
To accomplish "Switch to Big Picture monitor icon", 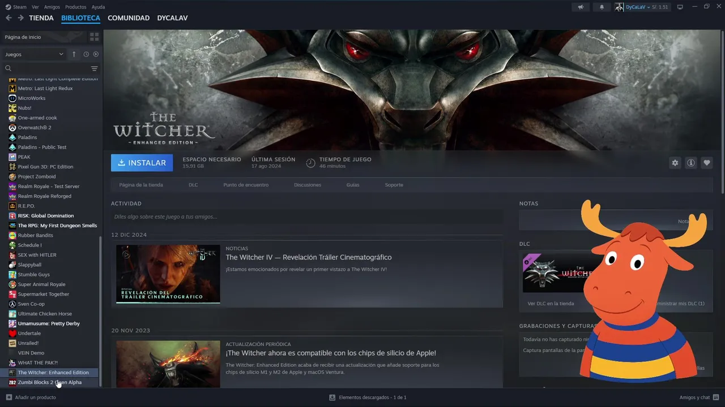I will pos(680,7).
